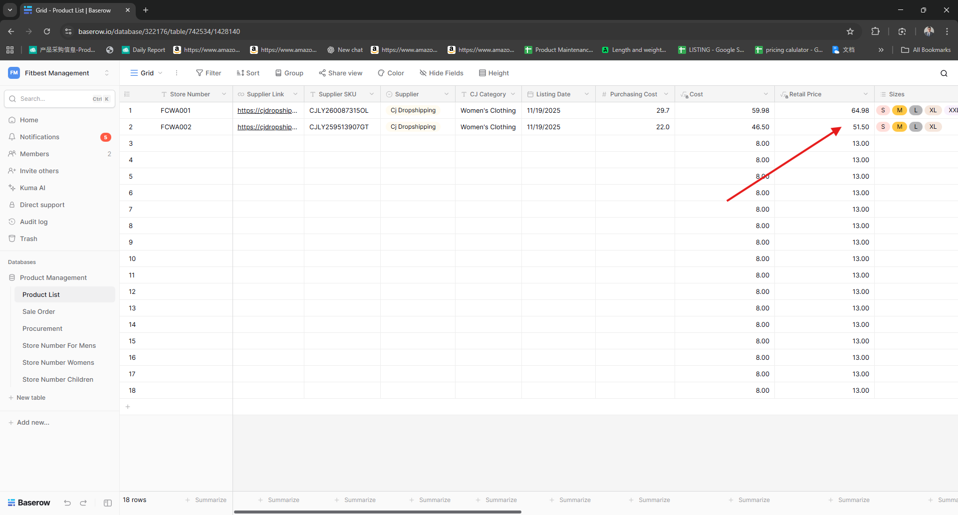This screenshot has width=958, height=515.
Task: Hide Fields in the grid view
Action: tap(442, 73)
